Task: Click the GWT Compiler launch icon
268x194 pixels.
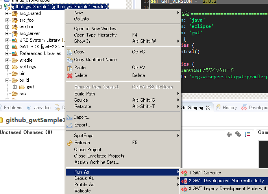Action: point(184,173)
